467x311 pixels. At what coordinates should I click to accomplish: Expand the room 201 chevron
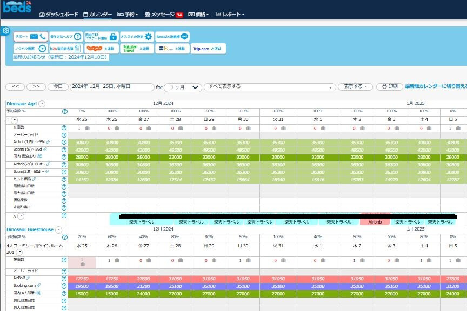(19, 252)
